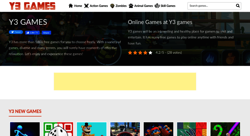Click the Y3 Games logo
This screenshot has width=250, height=136.
[32, 6]
